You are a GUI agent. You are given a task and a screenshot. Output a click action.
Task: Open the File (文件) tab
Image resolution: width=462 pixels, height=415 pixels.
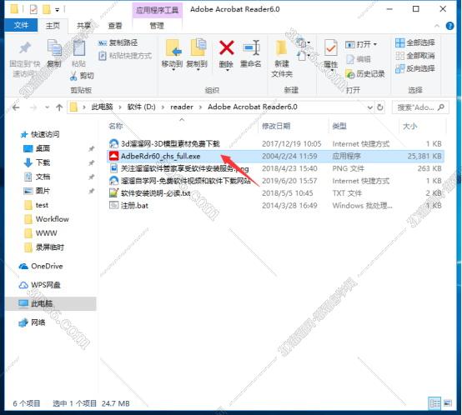pos(21,26)
